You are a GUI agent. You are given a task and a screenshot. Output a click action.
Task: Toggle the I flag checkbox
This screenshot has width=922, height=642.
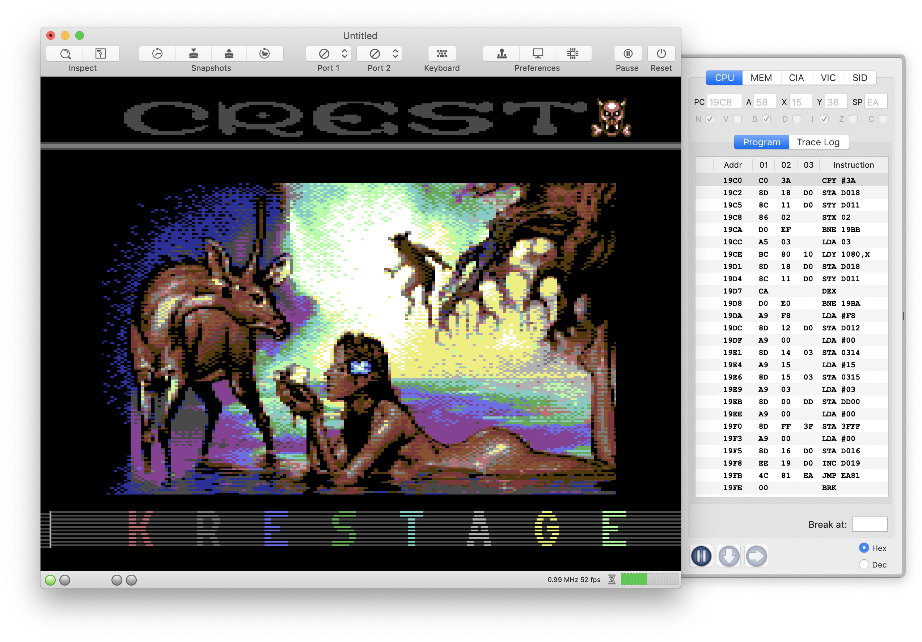(x=824, y=119)
